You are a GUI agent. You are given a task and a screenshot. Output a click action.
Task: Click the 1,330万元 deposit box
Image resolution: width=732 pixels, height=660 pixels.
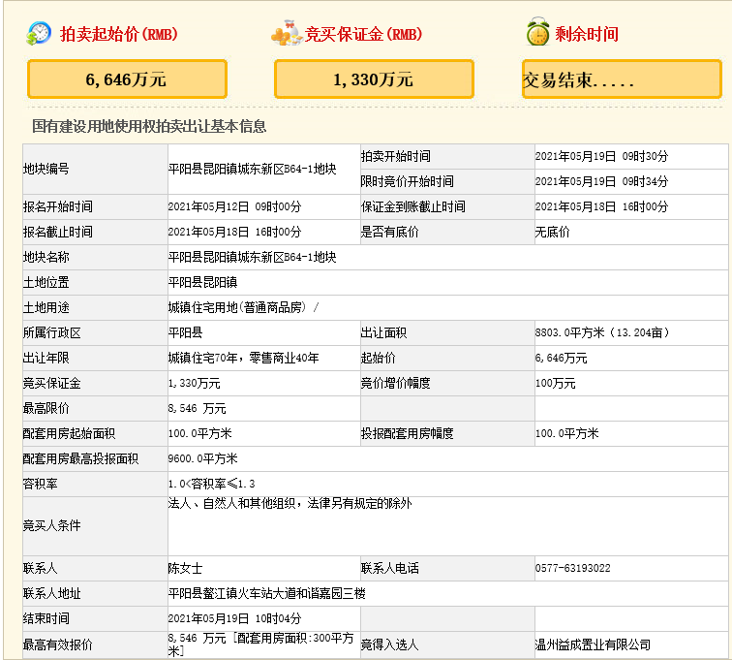pyautogui.click(x=374, y=79)
